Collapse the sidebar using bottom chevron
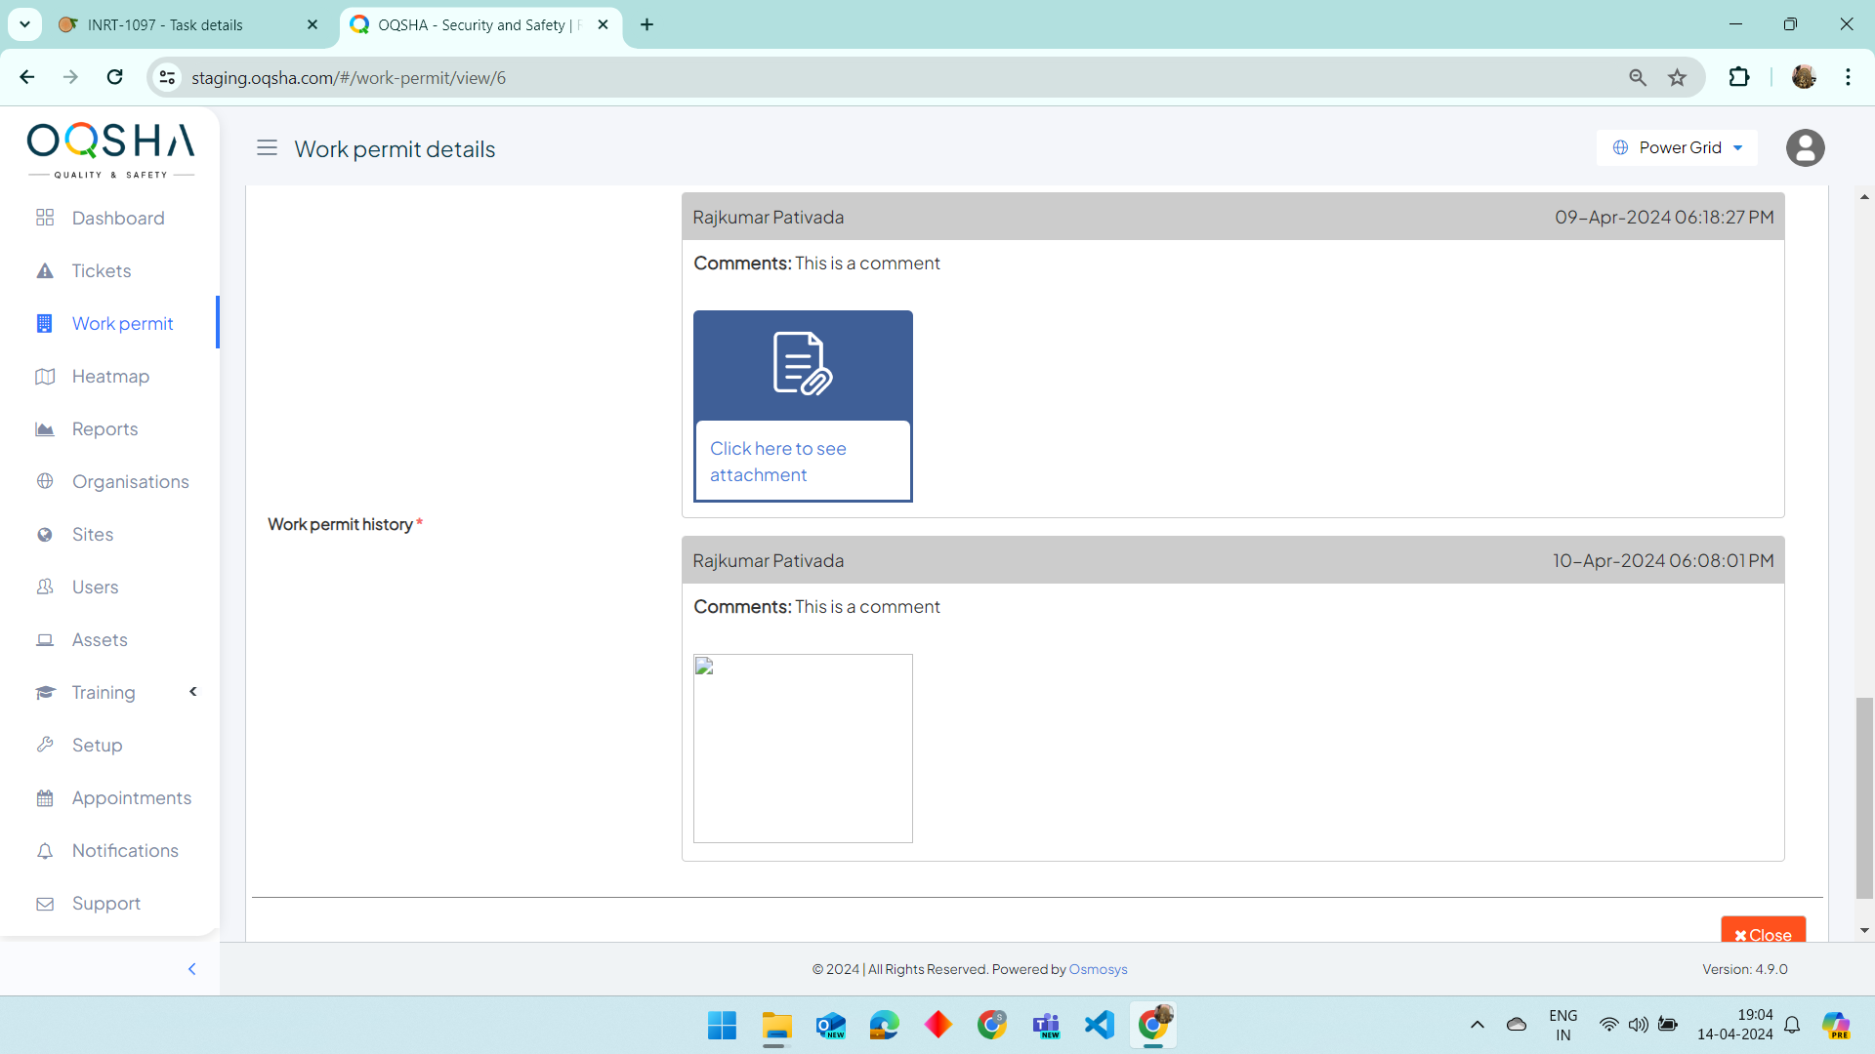Viewport: 1875px width, 1054px height. (x=191, y=969)
